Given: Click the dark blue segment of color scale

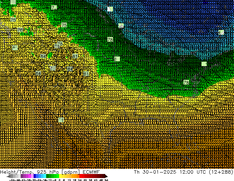Looking at the screenshot, I should coord(35,176).
